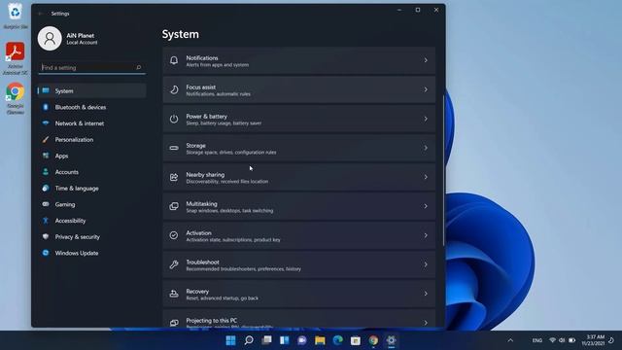The image size is (622, 350).
Task: Open Microsoft Store from the taskbar
Action: pos(356,340)
